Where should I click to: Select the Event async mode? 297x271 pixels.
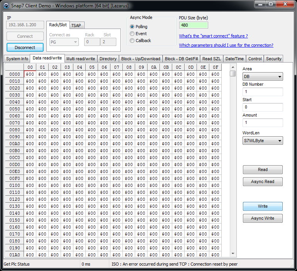click(138, 34)
